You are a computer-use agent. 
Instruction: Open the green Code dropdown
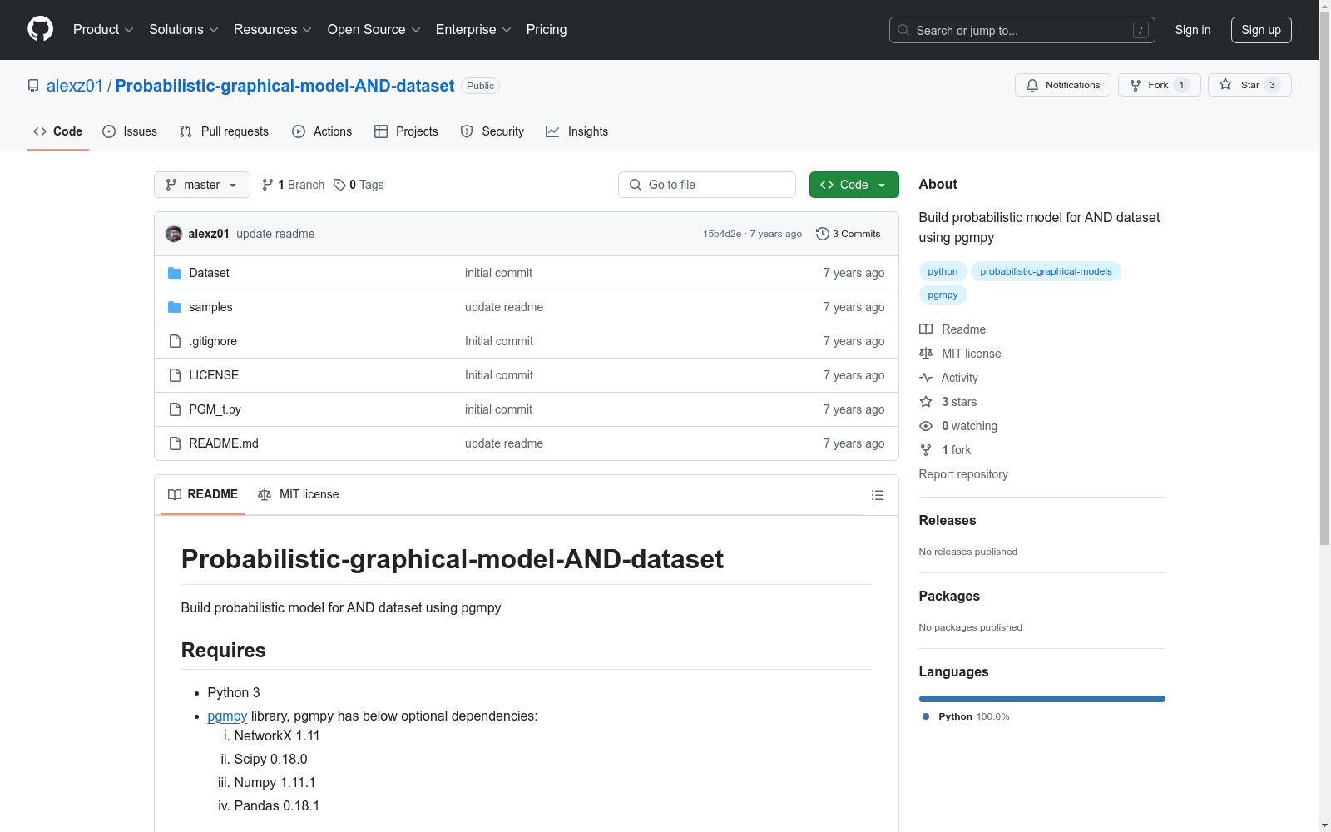[x=854, y=185]
